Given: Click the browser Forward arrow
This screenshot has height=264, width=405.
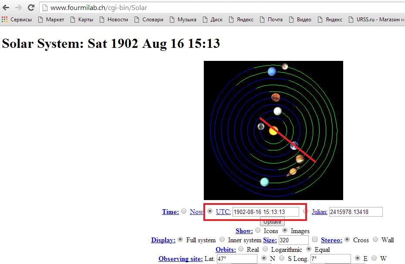Looking at the screenshot, I should pyautogui.click(x=18, y=8).
